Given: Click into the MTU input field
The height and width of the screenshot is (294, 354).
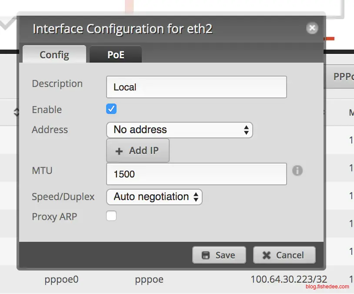Looking at the screenshot, I should (196, 174).
